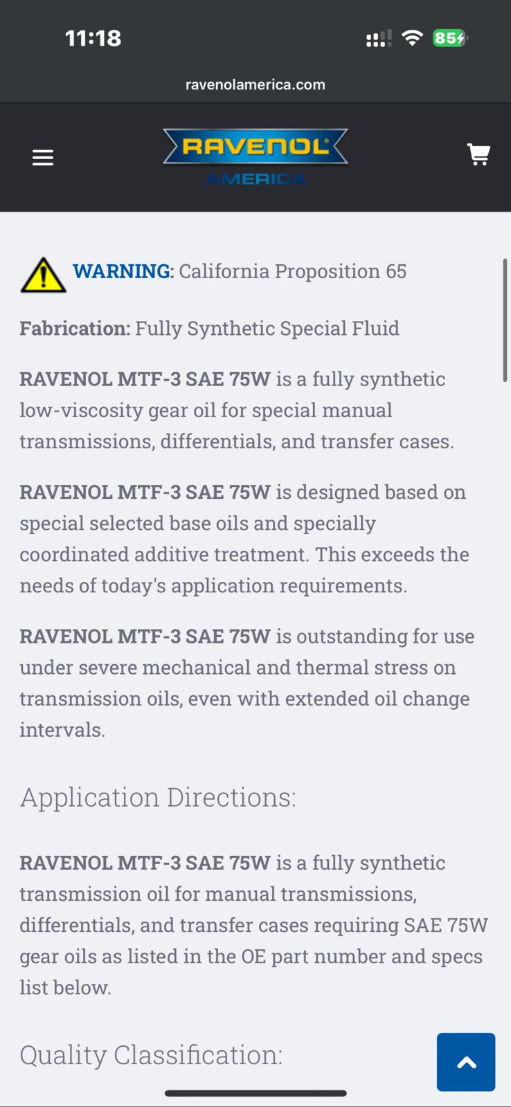Open the shopping cart

[x=478, y=154]
